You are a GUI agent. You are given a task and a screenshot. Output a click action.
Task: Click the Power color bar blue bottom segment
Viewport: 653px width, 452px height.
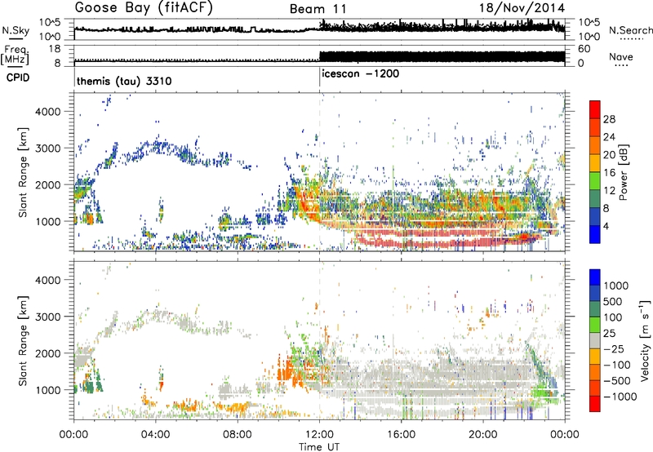coord(595,234)
